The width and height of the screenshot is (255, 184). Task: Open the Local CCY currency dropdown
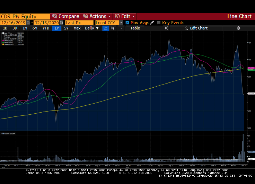click(x=121, y=23)
